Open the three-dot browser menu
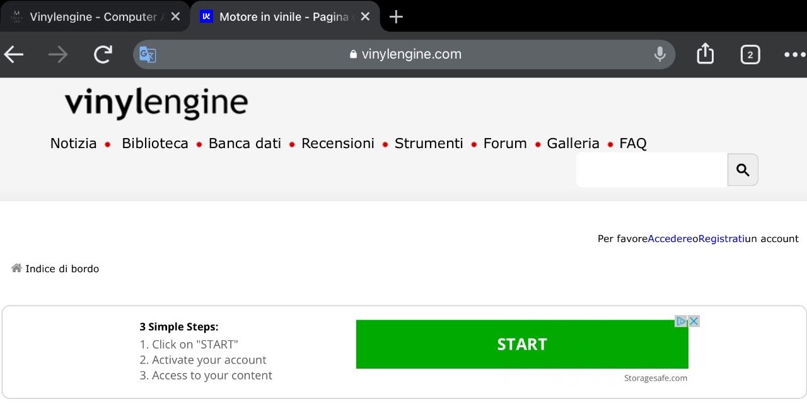Viewport: 807px width, 409px height. pos(795,55)
